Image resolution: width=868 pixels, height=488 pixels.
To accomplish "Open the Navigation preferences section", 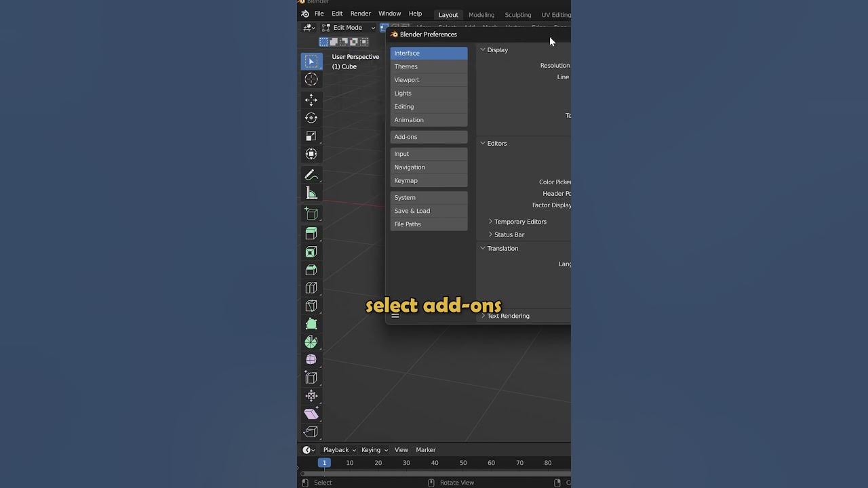I will point(429,167).
